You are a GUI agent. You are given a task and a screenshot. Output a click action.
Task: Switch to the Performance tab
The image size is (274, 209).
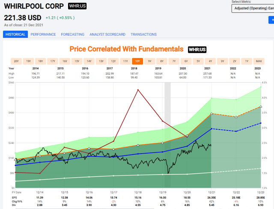(43, 34)
